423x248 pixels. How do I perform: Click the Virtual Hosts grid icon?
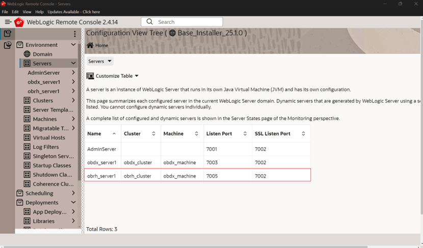tap(27, 137)
